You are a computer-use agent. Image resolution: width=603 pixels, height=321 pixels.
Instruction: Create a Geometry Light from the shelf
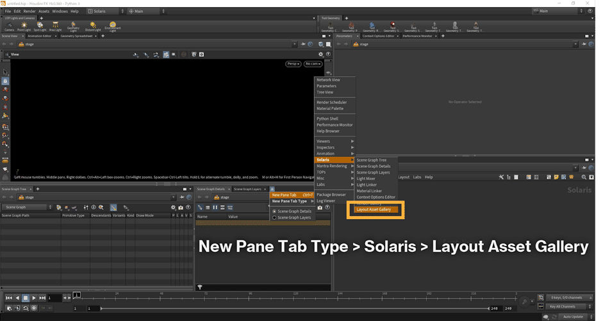tap(73, 26)
